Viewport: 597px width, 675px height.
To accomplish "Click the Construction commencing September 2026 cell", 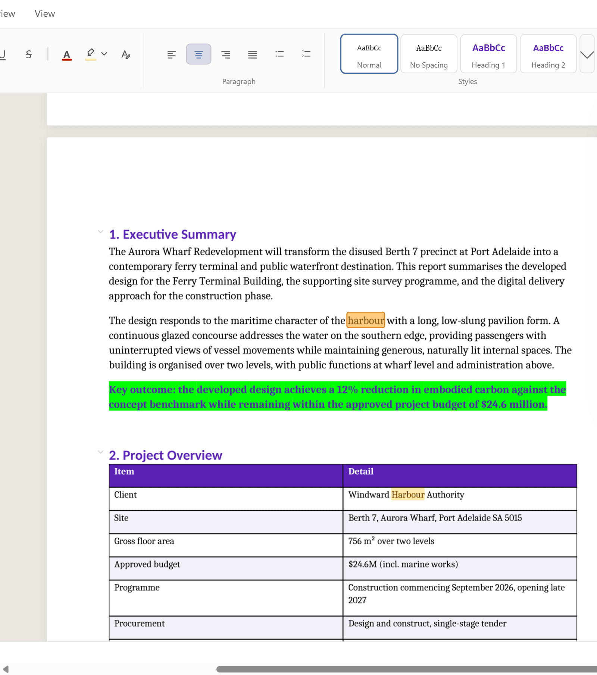I will click(x=460, y=598).
